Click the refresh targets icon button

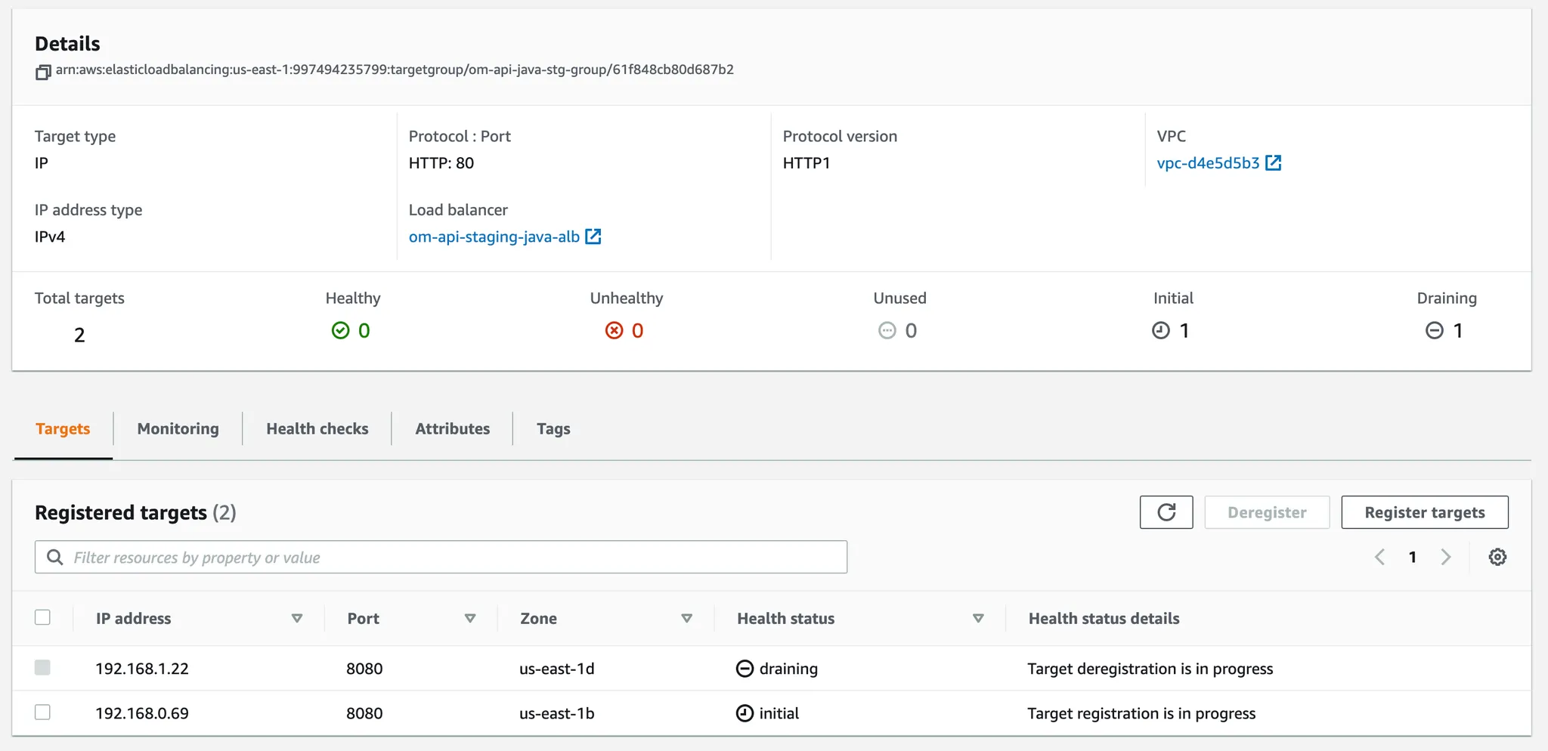(x=1166, y=512)
